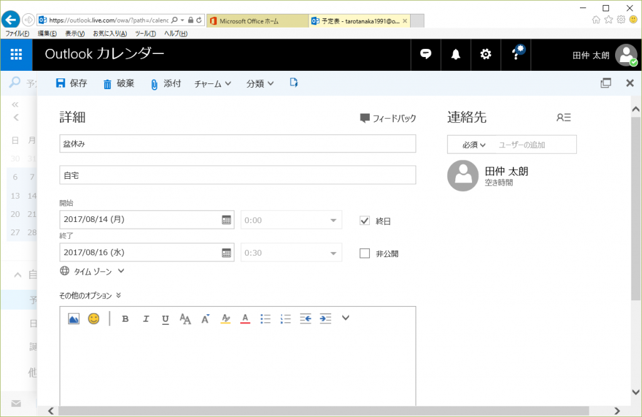642x417 pixels.
Task: Open the browser home icon
Action: 596,19
